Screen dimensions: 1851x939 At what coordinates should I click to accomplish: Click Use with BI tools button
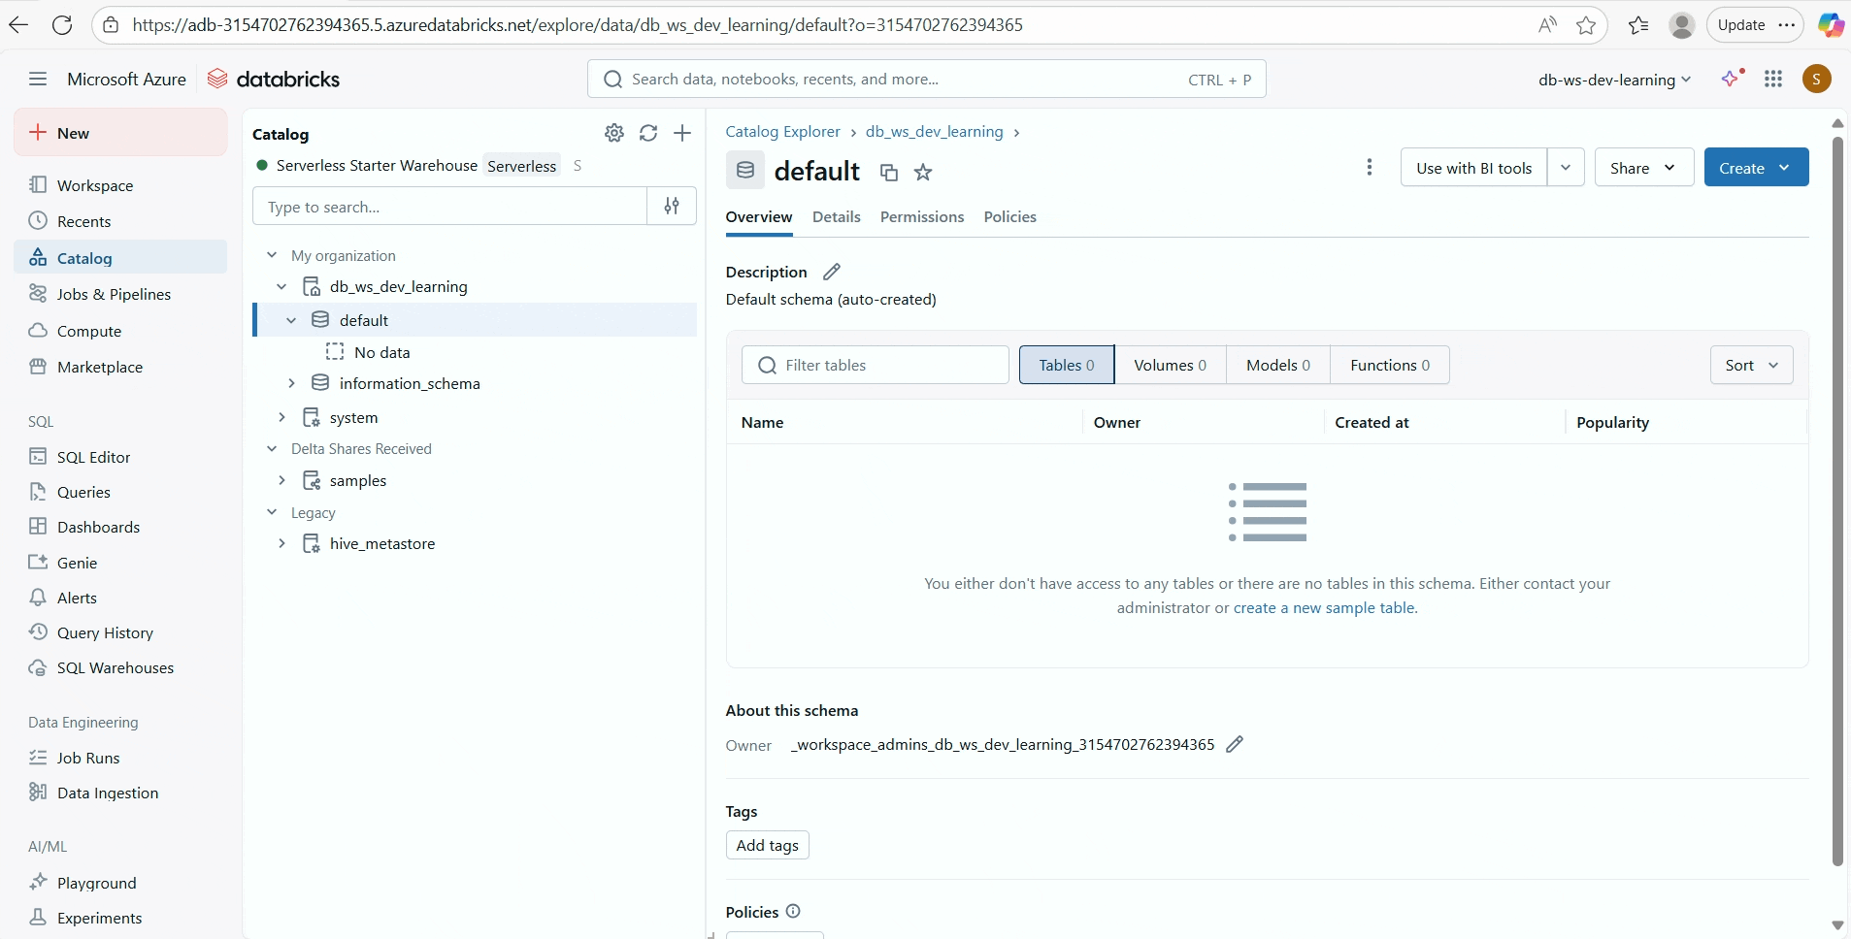tap(1473, 167)
